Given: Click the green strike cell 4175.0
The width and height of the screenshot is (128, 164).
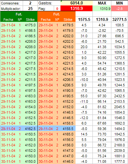Looking at the screenshot, I should point(30,25).
